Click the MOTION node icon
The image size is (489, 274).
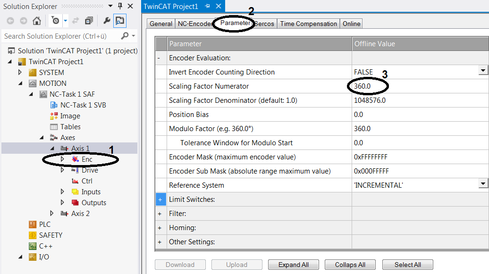pyautogui.click(x=33, y=83)
